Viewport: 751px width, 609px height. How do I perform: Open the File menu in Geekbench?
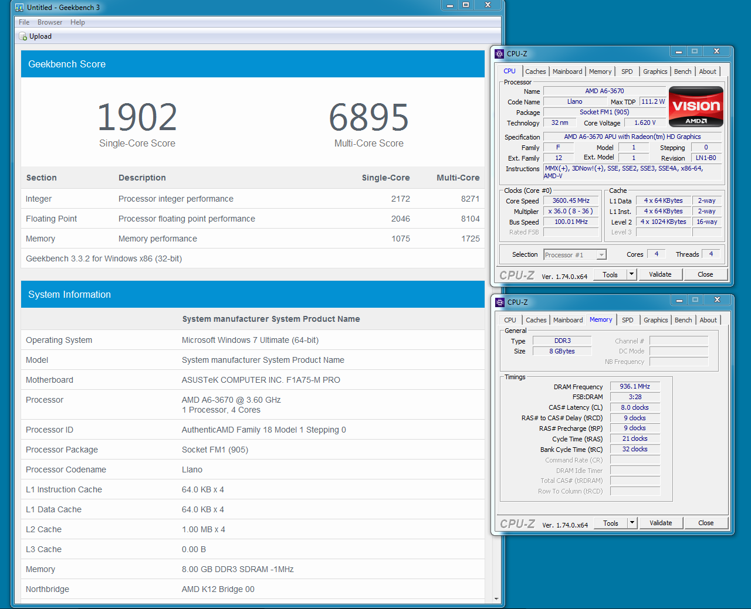pyautogui.click(x=24, y=22)
